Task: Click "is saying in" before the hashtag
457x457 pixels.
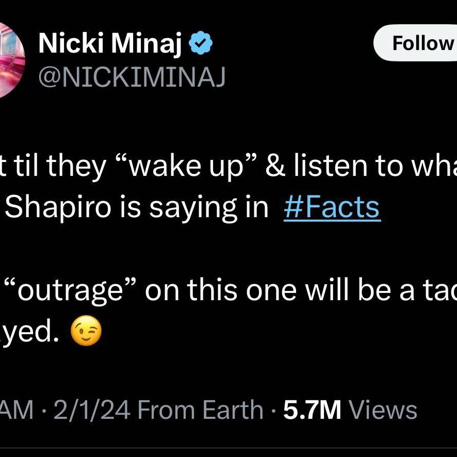Action: 194,207
